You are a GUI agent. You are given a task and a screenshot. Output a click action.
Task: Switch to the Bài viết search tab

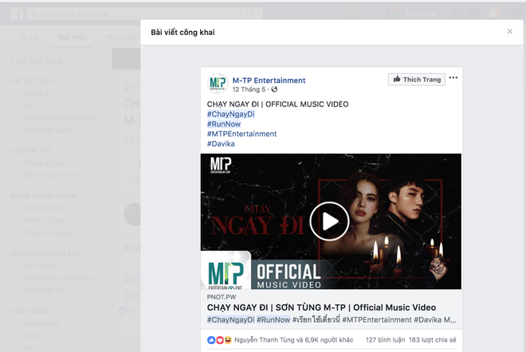[72, 37]
